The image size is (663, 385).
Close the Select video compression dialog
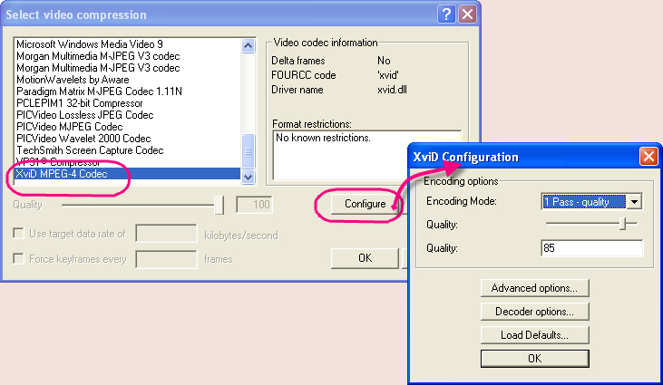[468, 14]
